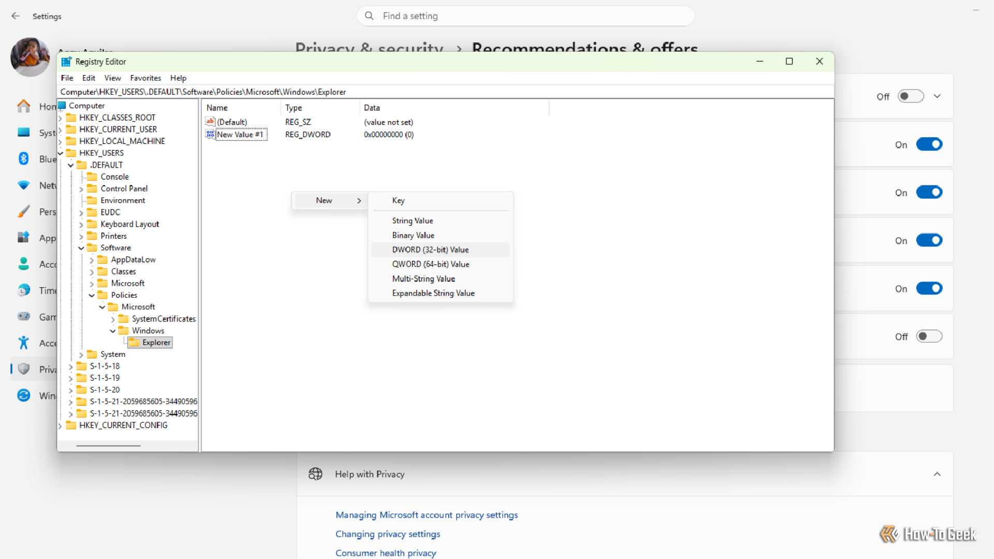Open Network wifi icon in Settings sidebar
The image size is (994, 559).
[24, 185]
